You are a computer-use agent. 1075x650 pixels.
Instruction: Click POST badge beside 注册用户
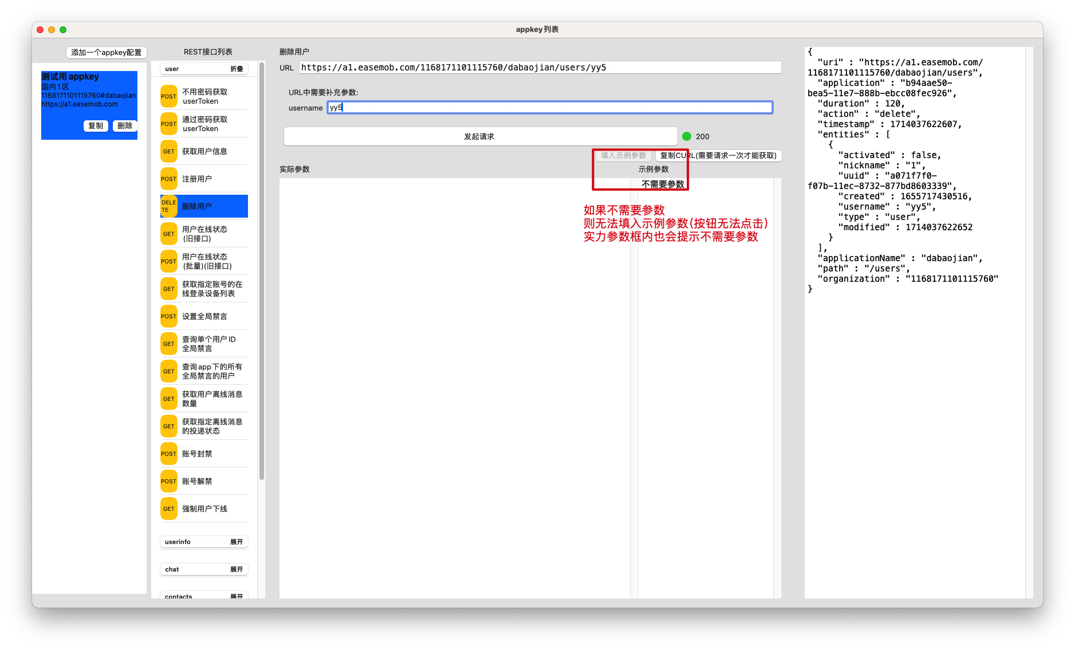(x=168, y=179)
